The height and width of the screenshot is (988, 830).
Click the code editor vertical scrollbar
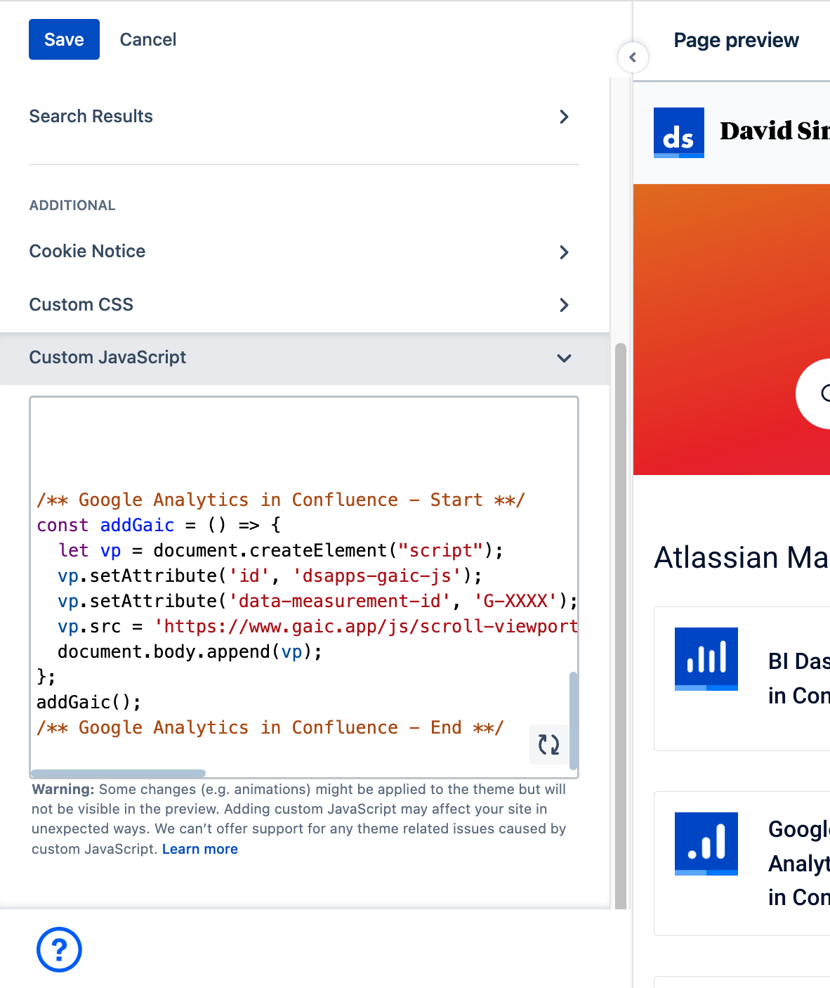pyautogui.click(x=573, y=720)
